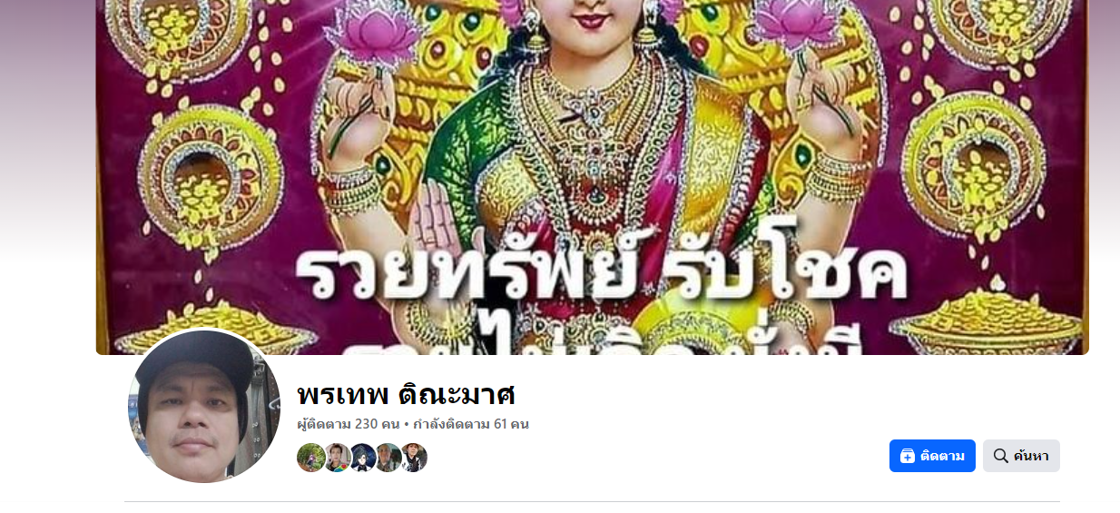
Task: Open the follower avatar with heart badge
Action: [x=337, y=458]
